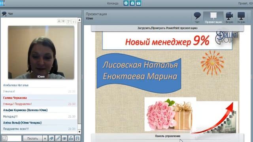Click the eye icon in chat toolbar
The image size is (253, 142).
[x=64, y=138]
